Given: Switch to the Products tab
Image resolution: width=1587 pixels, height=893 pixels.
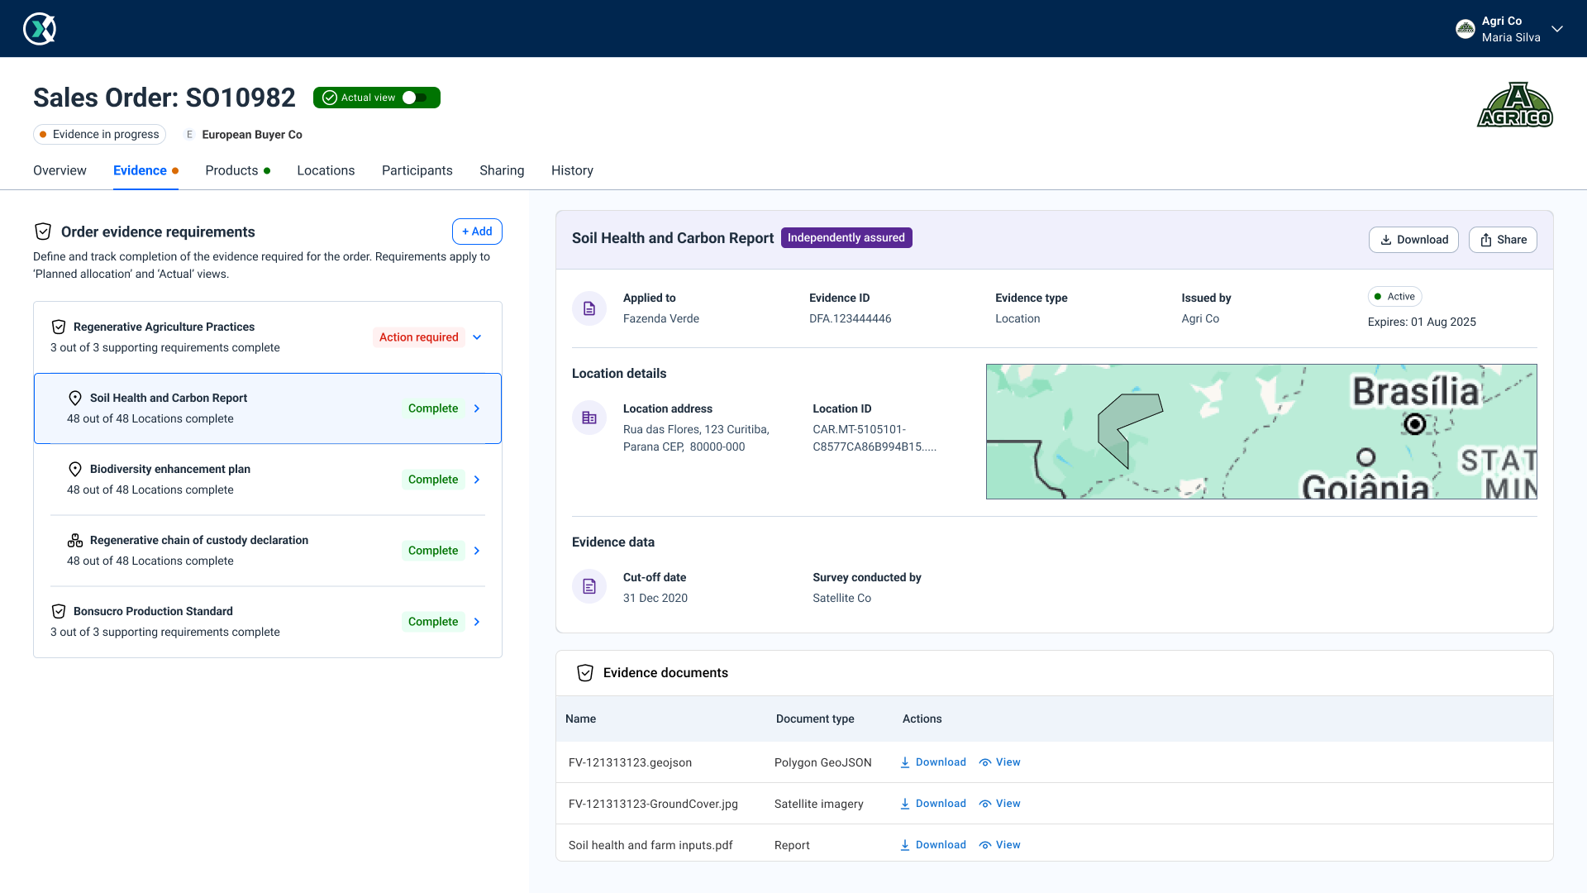Looking at the screenshot, I should pos(238,170).
